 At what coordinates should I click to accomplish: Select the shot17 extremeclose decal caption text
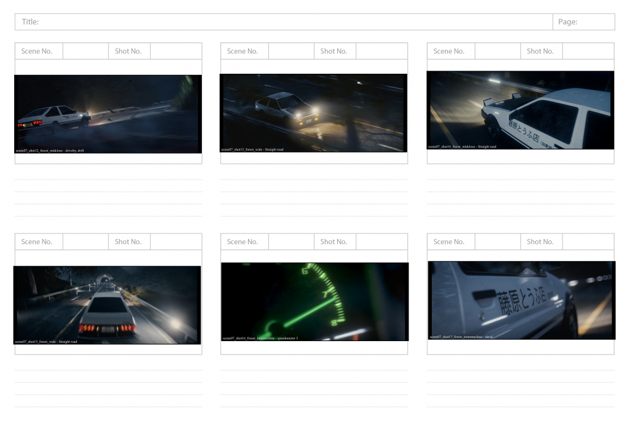pos(461,337)
